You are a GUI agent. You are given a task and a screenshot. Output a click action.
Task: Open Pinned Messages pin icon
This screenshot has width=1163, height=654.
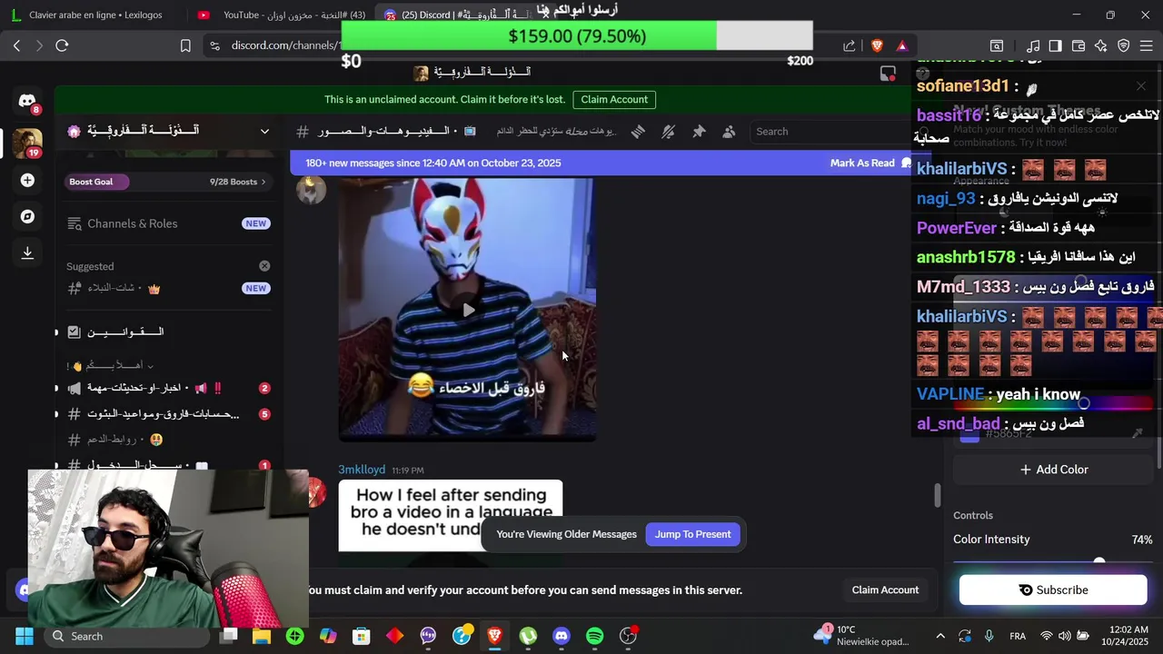pyautogui.click(x=699, y=132)
